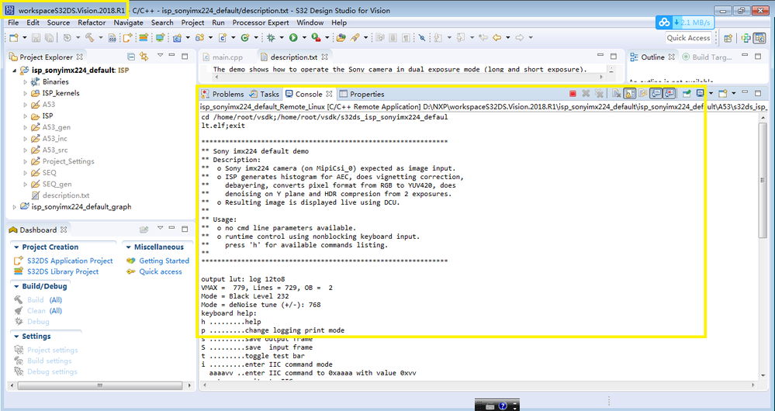
Task: Click the Dashboard horizontal scrollbar
Action: pyautogui.click(x=102, y=385)
